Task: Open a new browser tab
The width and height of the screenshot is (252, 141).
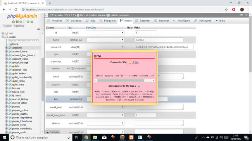Action: [50, 3]
